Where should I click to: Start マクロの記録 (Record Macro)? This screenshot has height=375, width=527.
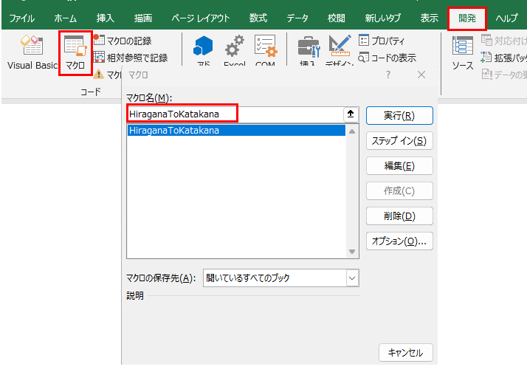[x=128, y=41]
